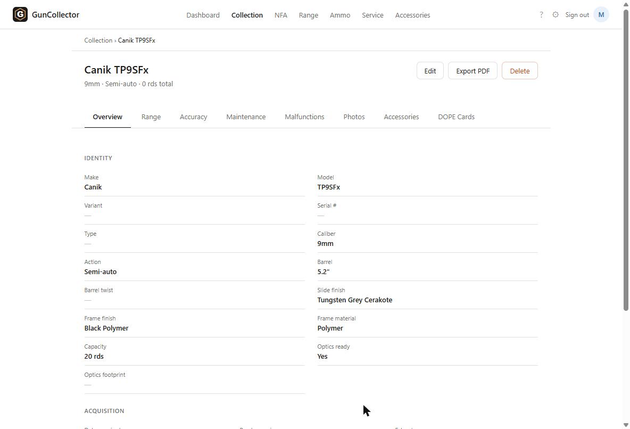Open the Ammo section
The image size is (630, 429).
pos(340,15)
